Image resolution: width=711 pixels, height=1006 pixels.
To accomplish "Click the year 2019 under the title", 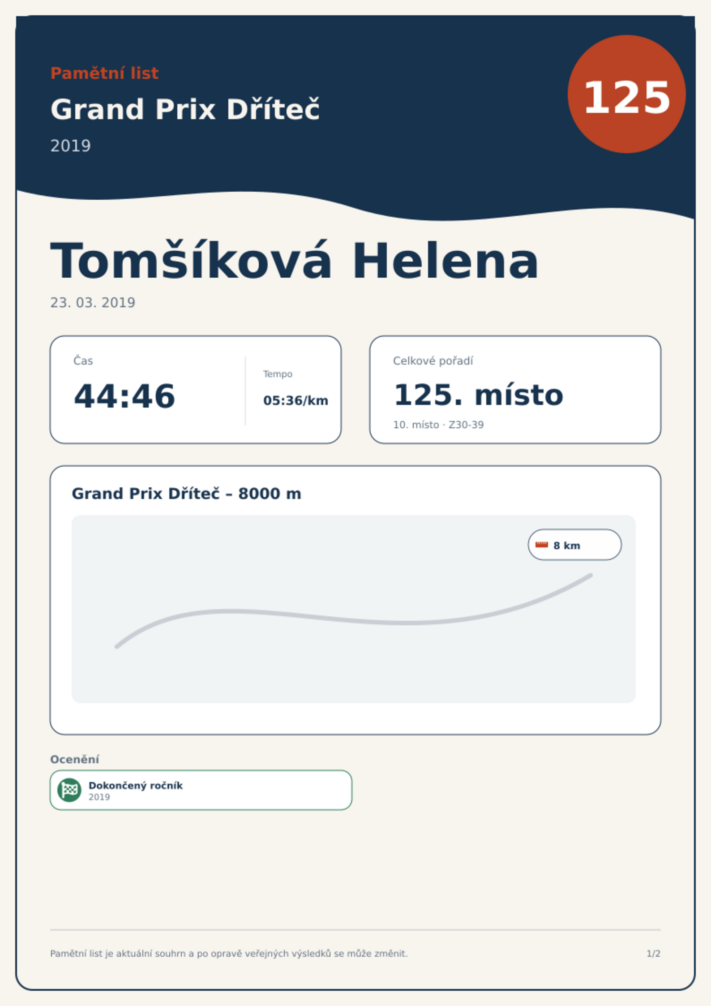I will pos(70,146).
